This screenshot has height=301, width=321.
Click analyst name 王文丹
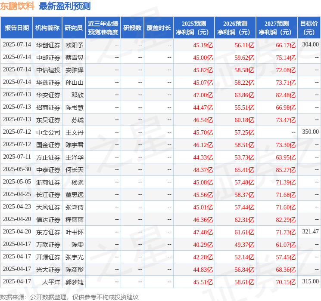(74, 132)
